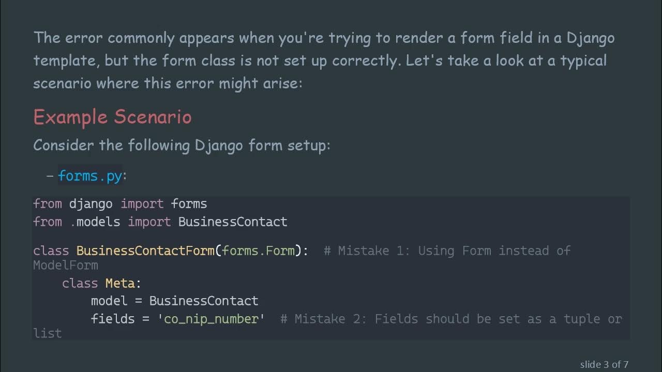Click the dash bullet before forms.py
This screenshot has width=662, height=372.
click(x=50, y=176)
